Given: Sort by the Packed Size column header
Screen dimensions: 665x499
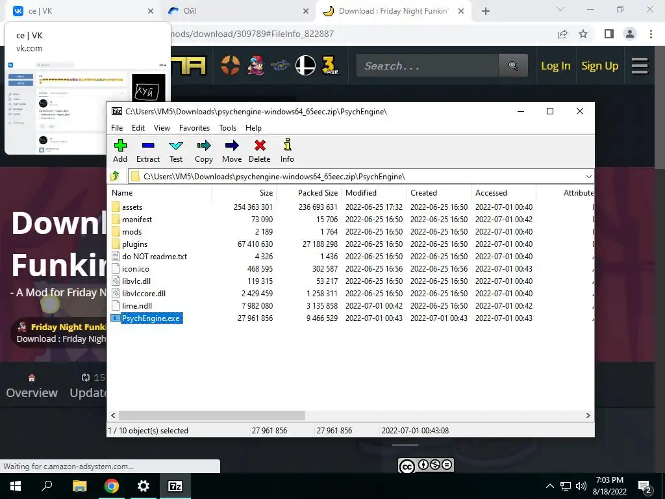Looking at the screenshot, I should [x=309, y=192].
